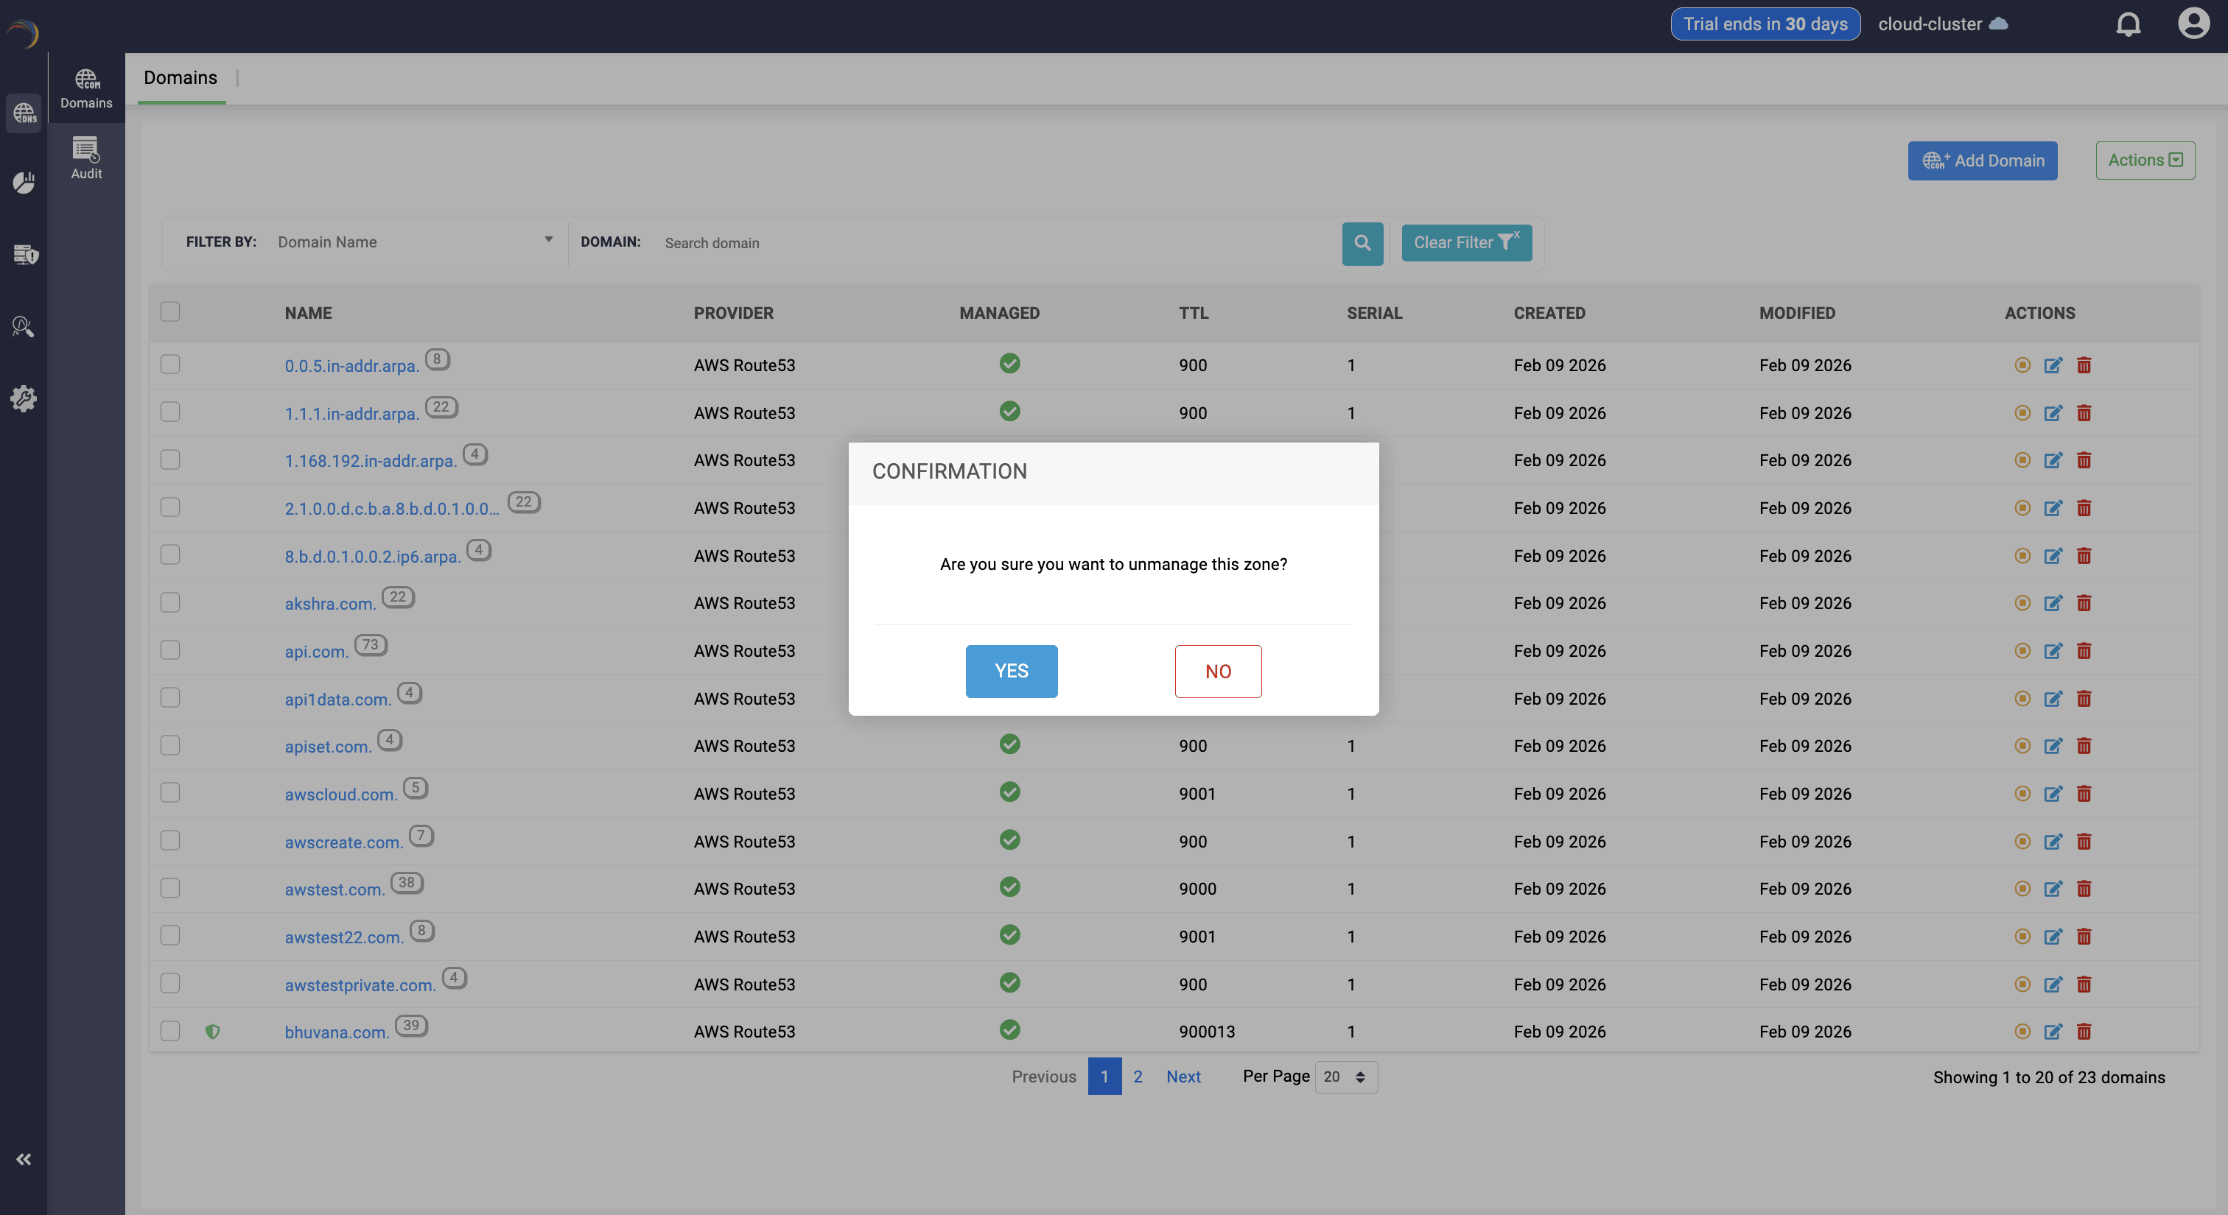Go to page 2 of domains

[1138, 1077]
